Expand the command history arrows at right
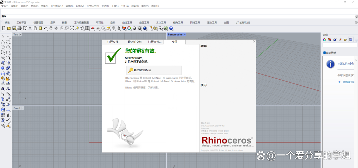Viewport: 358px width, 168px height. tap(356, 17)
